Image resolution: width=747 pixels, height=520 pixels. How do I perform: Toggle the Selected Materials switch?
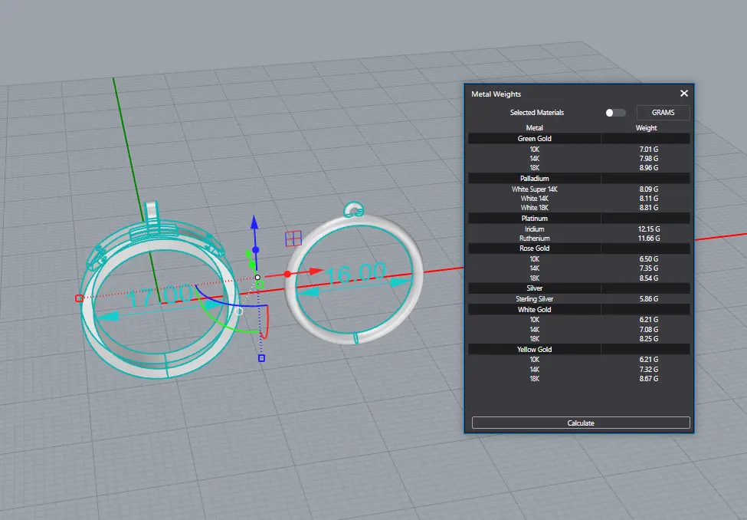tap(615, 113)
